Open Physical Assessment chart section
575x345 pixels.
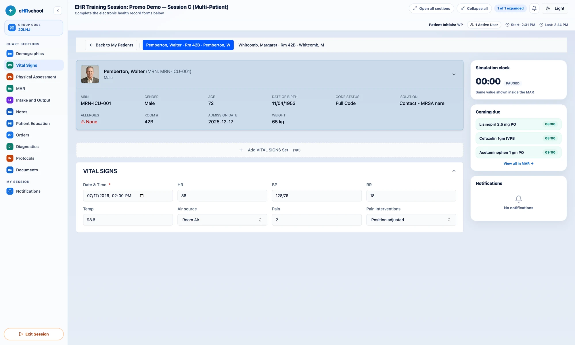point(34,77)
